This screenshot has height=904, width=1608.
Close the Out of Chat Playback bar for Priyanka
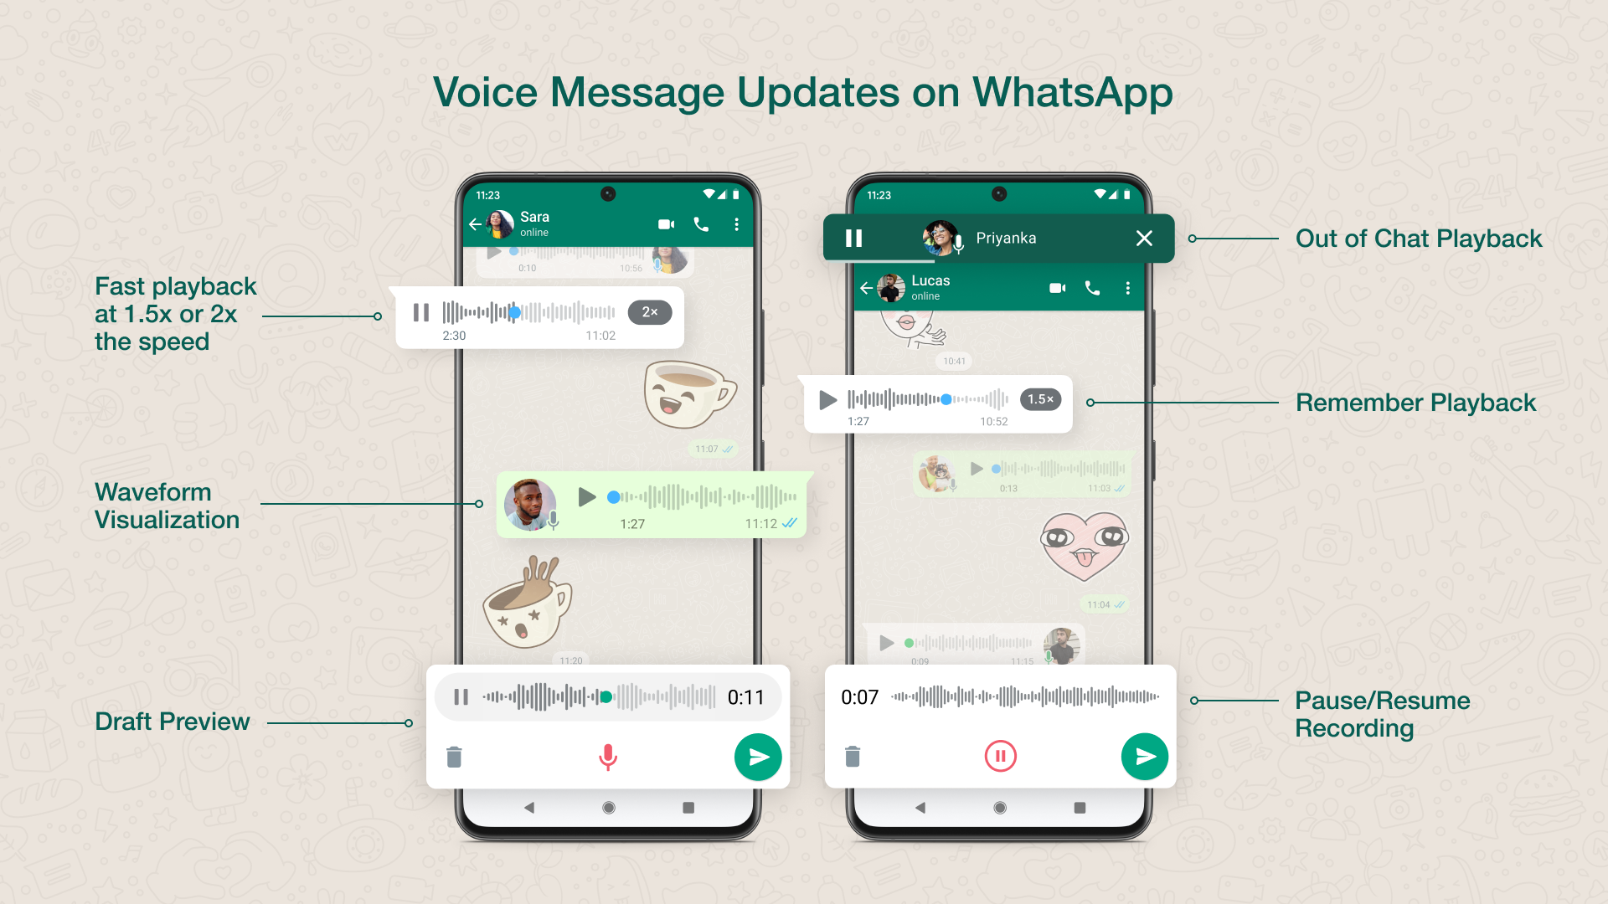pyautogui.click(x=1145, y=239)
